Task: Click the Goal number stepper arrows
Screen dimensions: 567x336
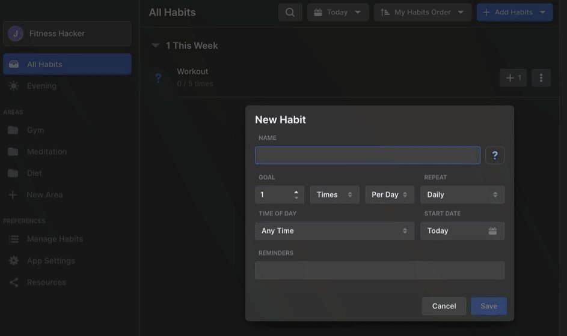Action: pos(296,195)
